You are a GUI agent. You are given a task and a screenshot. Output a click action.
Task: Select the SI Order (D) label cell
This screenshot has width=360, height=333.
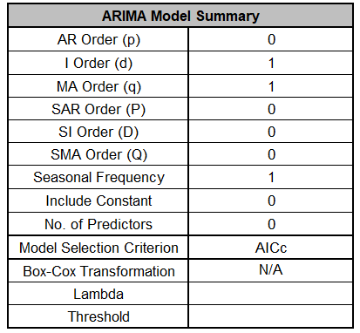pyautogui.click(x=98, y=132)
